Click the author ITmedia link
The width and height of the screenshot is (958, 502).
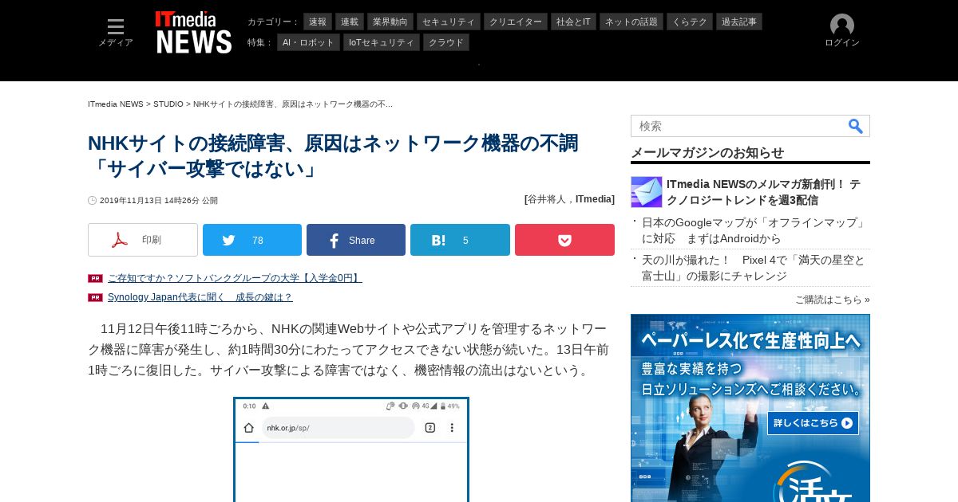(x=593, y=199)
